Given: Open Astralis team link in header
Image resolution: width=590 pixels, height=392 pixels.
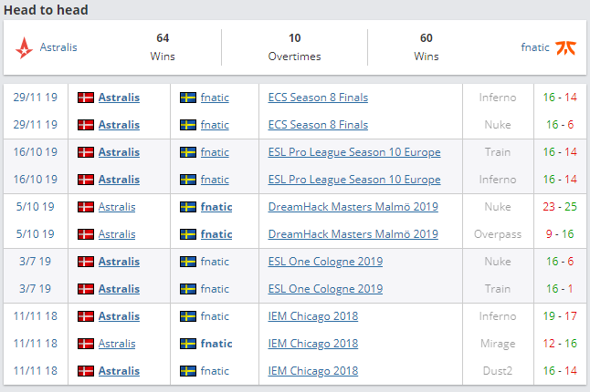Looking at the screenshot, I should (58, 47).
